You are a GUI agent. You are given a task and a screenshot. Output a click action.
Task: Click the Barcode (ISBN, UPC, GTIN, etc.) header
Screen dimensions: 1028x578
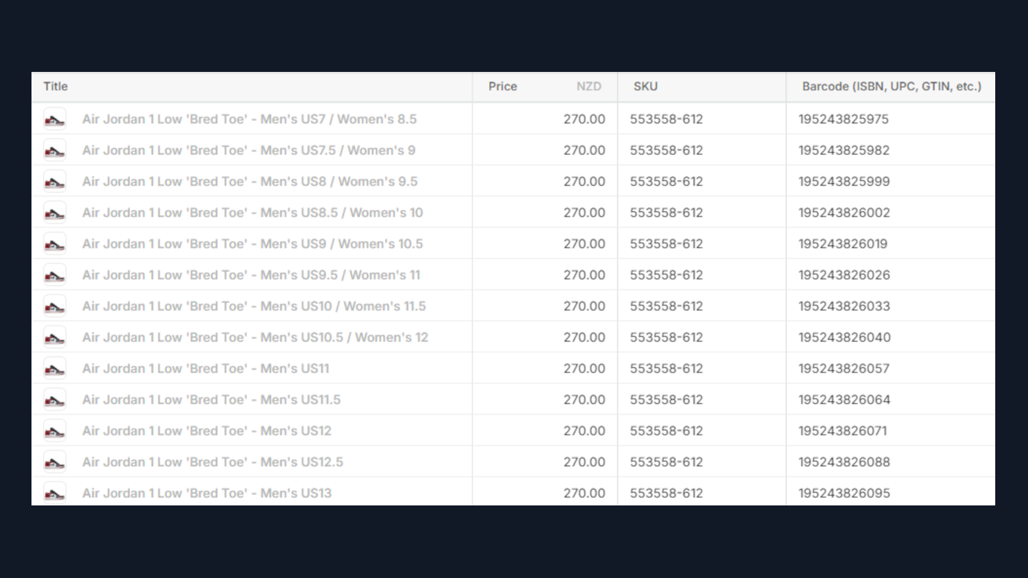click(892, 86)
